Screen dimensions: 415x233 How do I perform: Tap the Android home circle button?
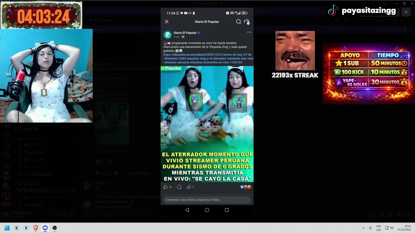point(207,210)
